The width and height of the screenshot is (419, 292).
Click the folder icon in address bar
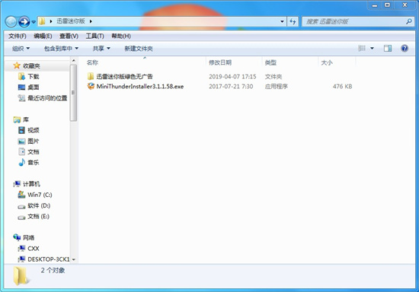(x=42, y=21)
